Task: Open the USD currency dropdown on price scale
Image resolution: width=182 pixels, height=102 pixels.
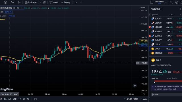Action: [143, 8]
